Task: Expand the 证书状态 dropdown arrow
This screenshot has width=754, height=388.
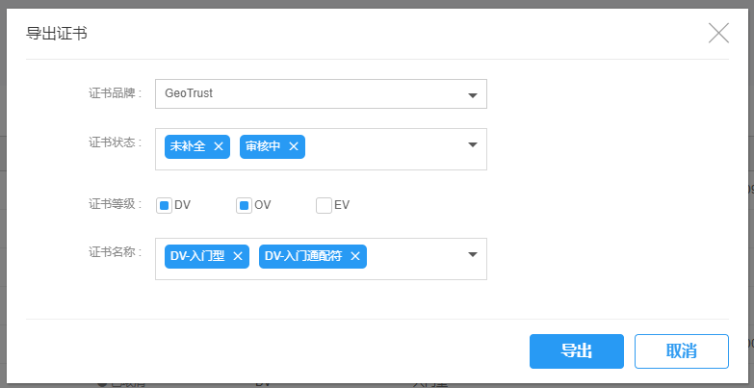Action: (x=473, y=145)
